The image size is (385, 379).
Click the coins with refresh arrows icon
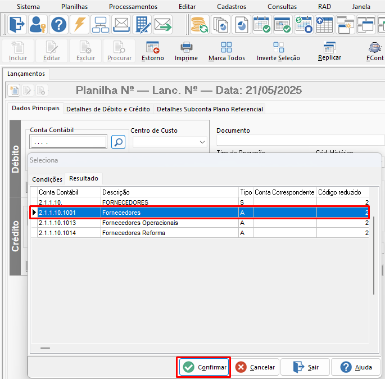click(x=200, y=24)
